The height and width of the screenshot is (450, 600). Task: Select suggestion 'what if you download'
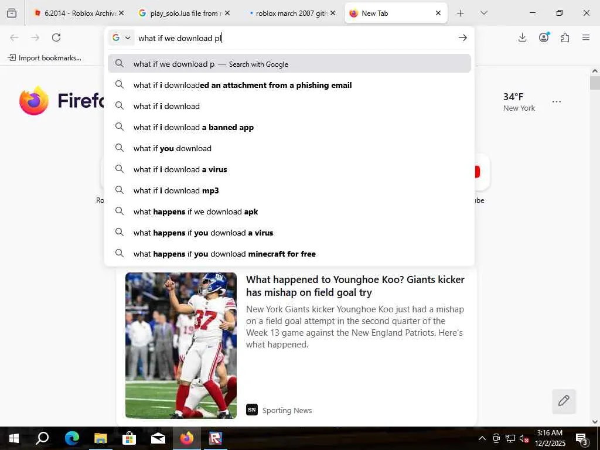[289, 148]
